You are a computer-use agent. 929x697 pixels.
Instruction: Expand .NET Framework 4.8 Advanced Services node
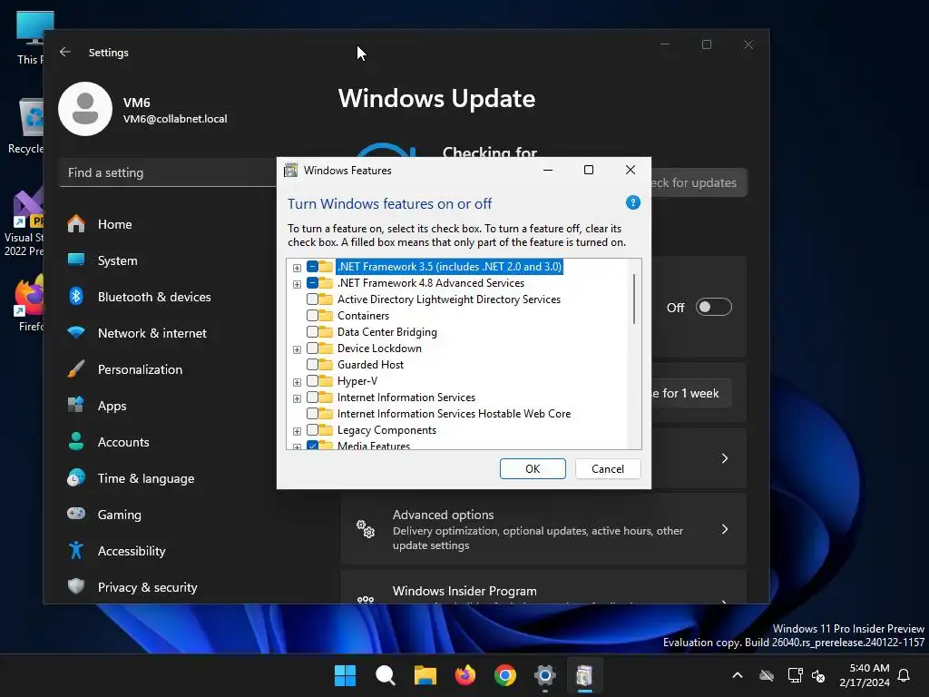click(297, 284)
